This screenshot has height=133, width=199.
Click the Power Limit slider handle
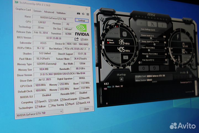click(x=151, y=38)
